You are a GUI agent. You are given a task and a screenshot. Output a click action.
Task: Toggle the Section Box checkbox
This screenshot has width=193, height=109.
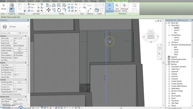(x=15, y=77)
